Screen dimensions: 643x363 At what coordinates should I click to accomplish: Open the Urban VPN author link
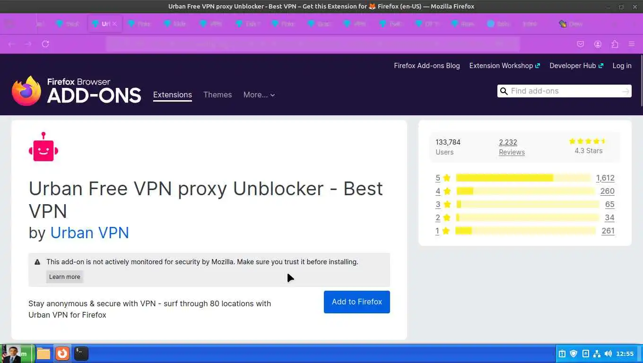(90, 233)
